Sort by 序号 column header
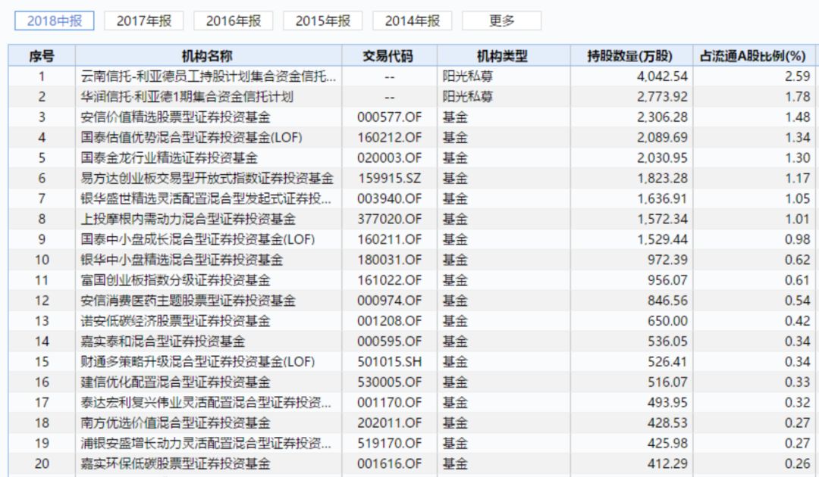Screen dimensions: 819x477 click(x=42, y=56)
